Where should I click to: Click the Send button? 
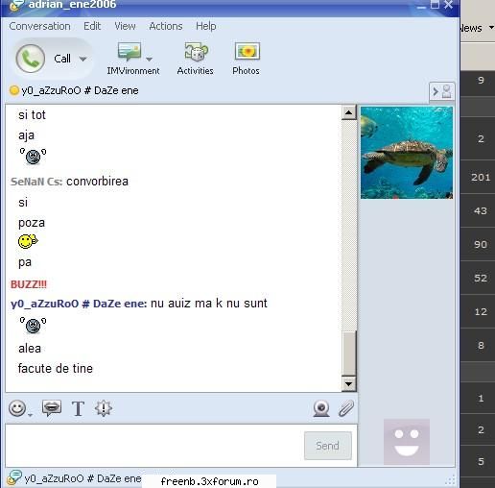328,446
